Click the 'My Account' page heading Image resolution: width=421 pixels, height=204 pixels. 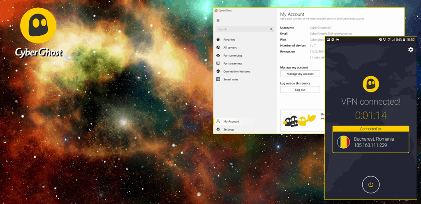(292, 14)
